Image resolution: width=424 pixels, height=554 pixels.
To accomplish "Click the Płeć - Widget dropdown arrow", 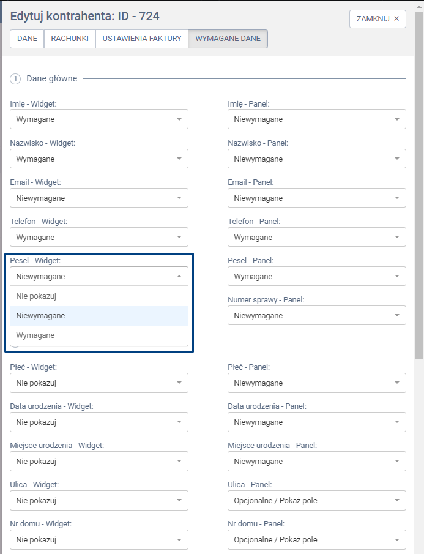I will tap(179, 383).
